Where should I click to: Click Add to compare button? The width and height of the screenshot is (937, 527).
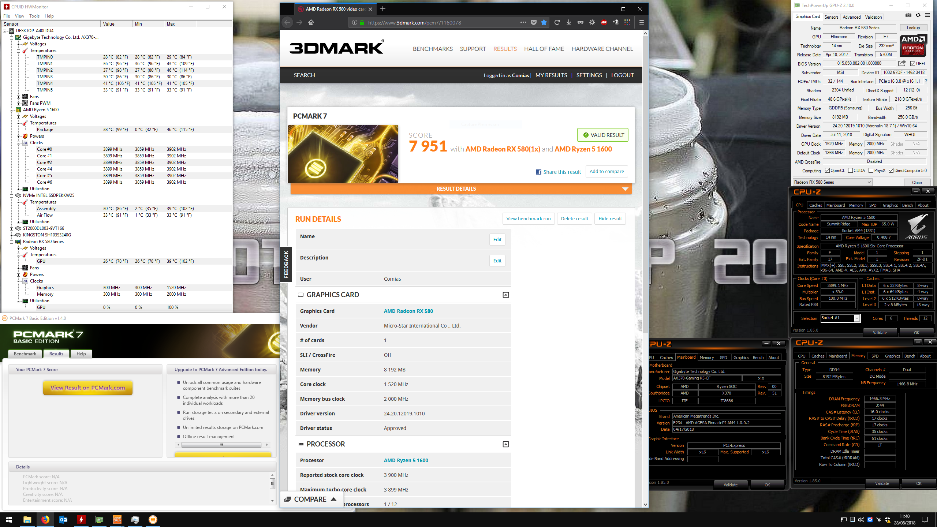[x=606, y=172]
